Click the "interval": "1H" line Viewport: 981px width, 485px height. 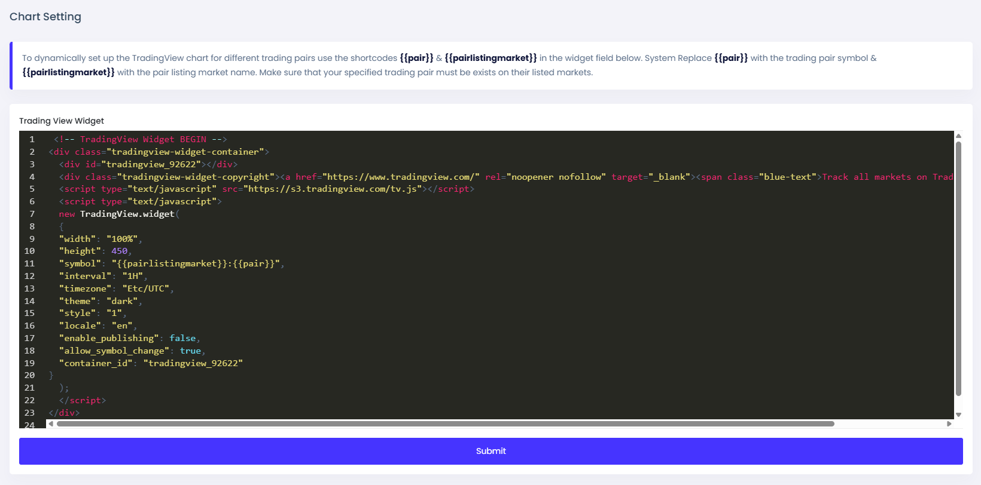[103, 276]
